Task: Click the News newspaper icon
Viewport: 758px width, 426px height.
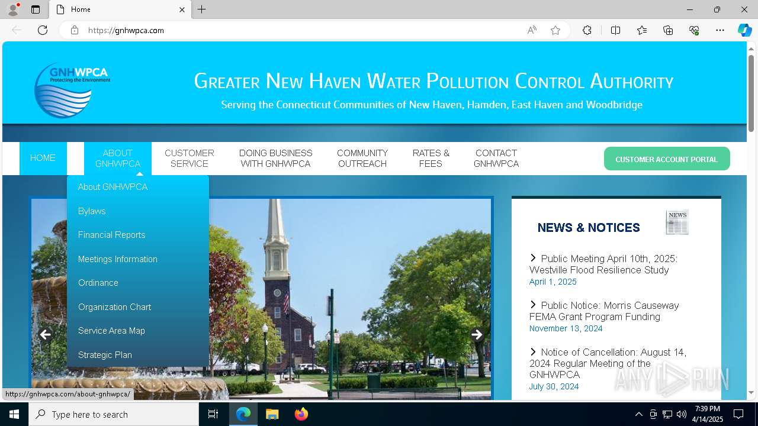Action: tap(677, 222)
